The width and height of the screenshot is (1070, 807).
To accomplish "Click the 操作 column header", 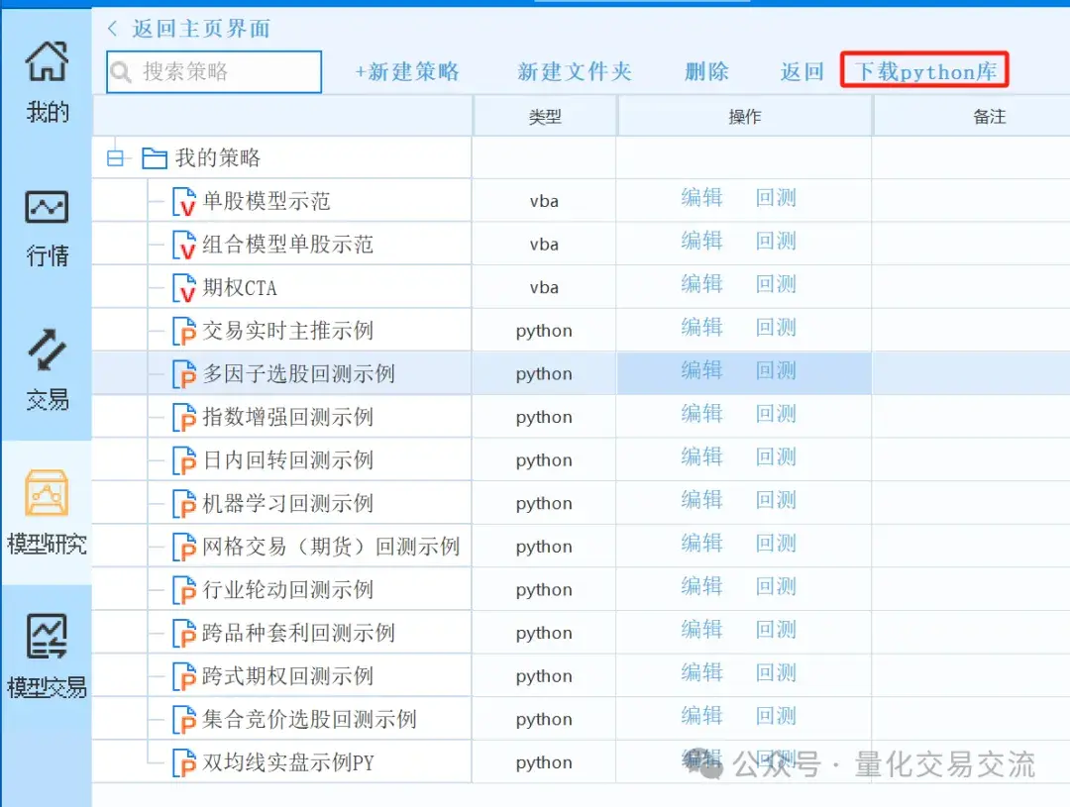I will pyautogui.click(x=744, y=117).
